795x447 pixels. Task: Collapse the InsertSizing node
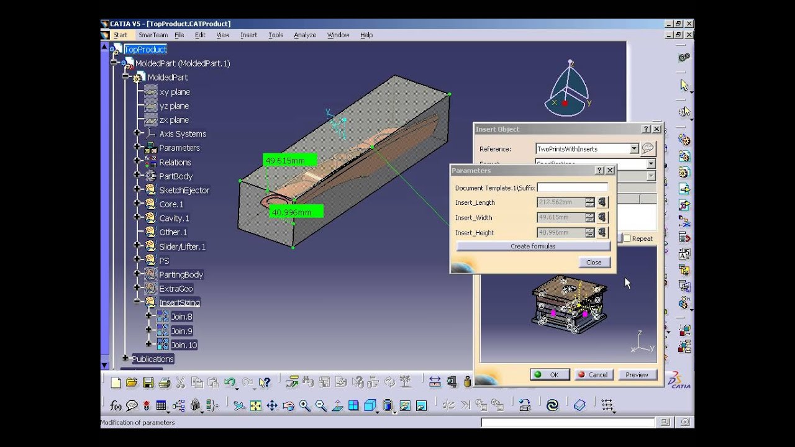(137, 302)
